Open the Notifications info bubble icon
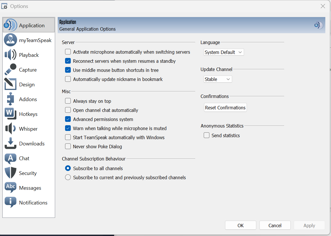Screen dimensions: 331x236 10,202
